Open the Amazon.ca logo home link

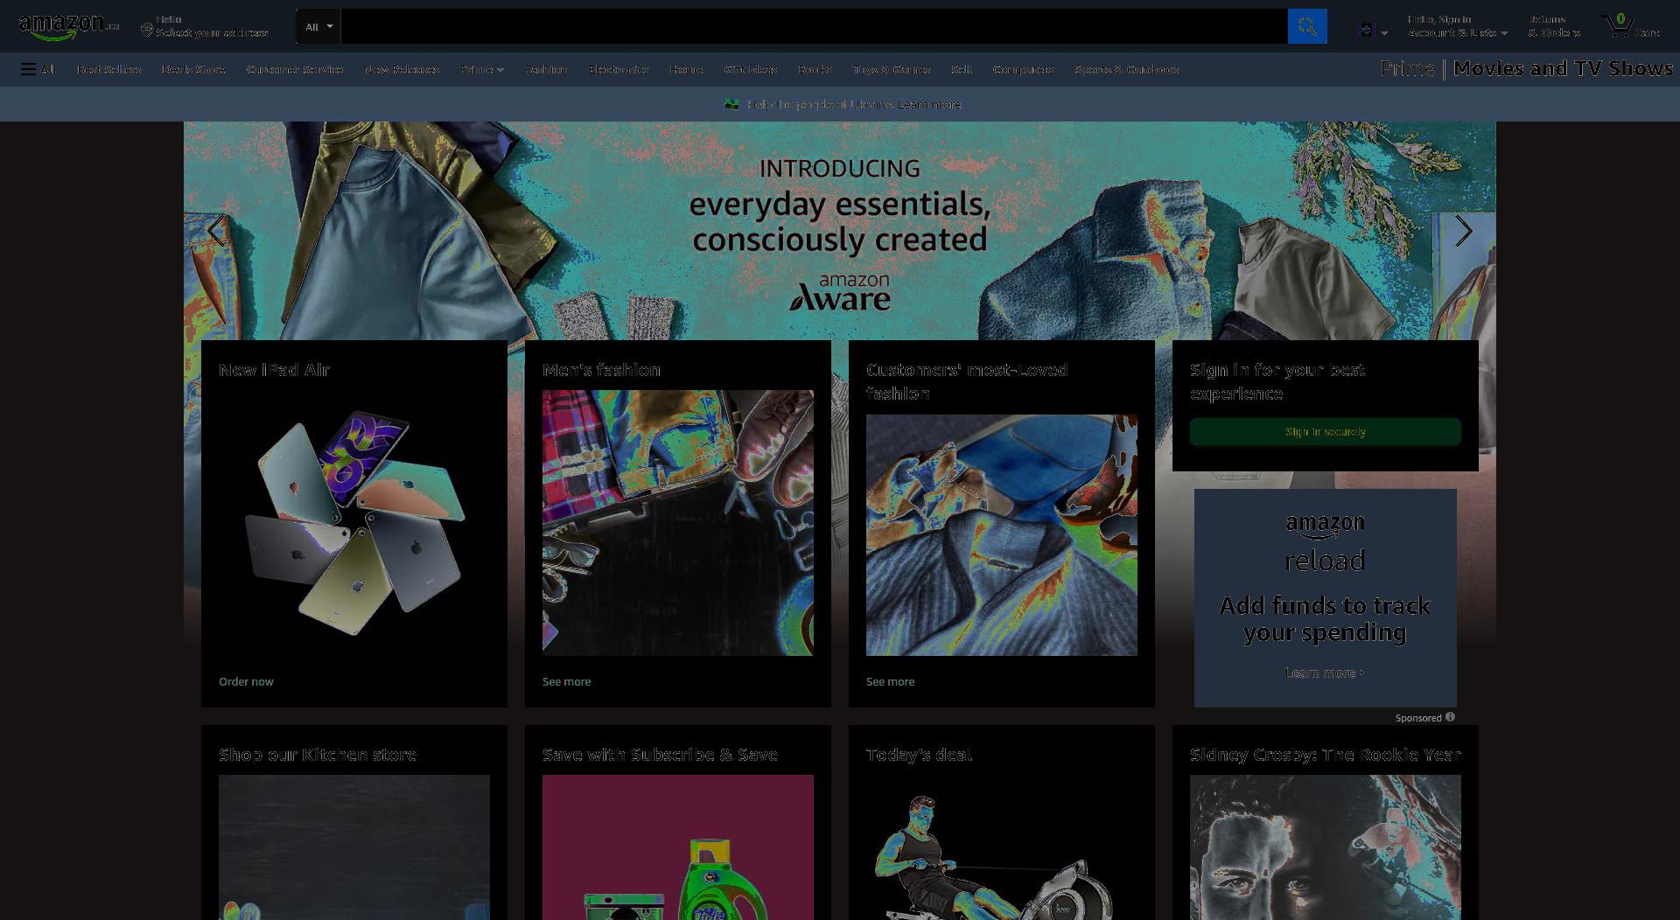(68, 26)
